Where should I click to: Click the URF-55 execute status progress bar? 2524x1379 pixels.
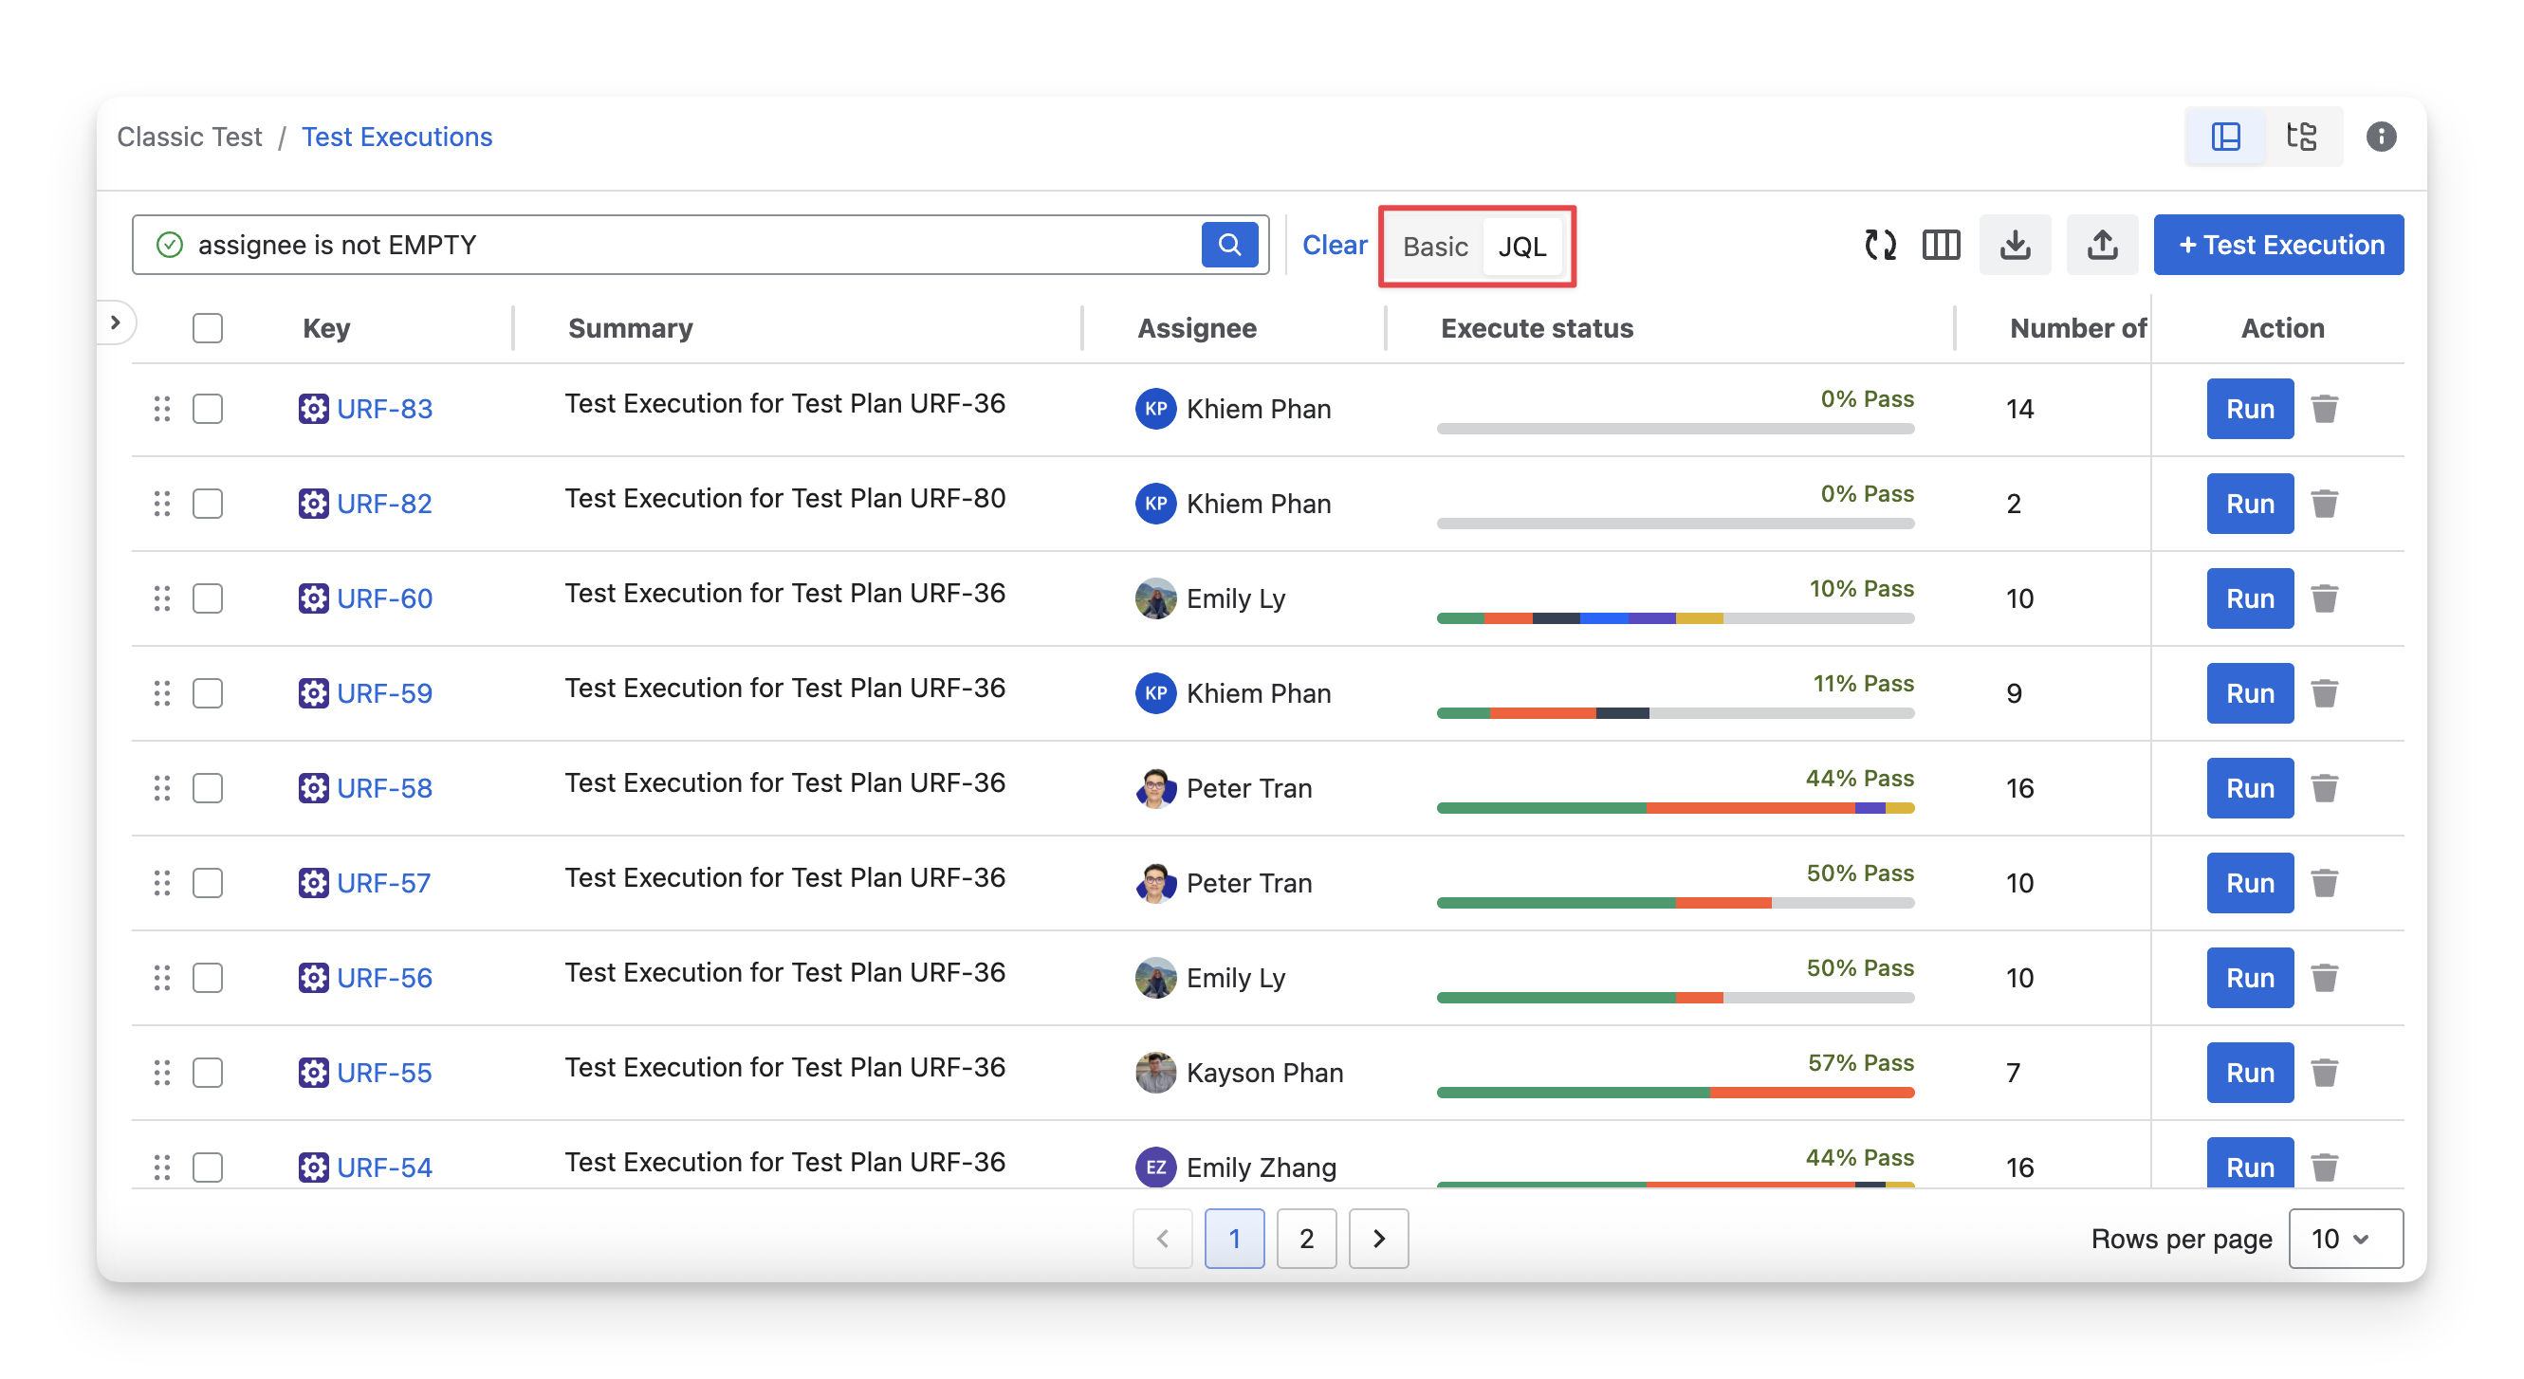(x=1674, y=1092)
